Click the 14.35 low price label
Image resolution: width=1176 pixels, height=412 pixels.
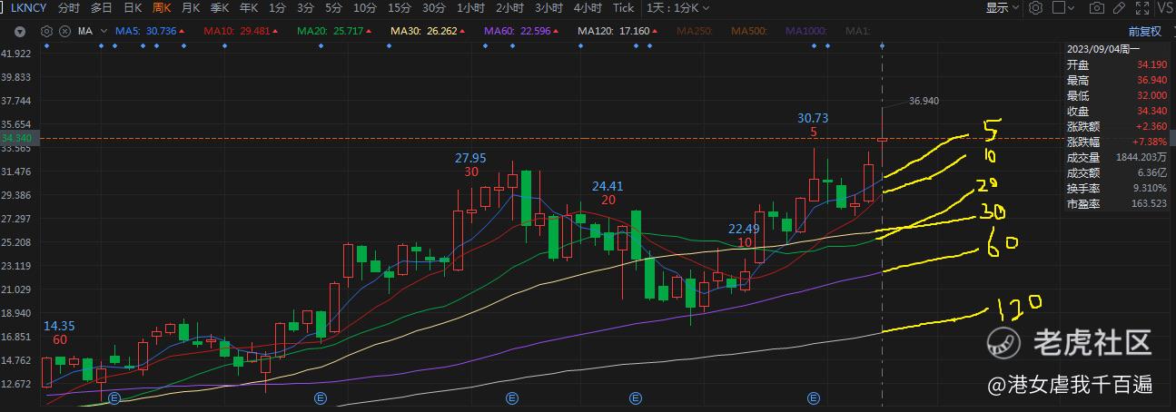[59, 326]
